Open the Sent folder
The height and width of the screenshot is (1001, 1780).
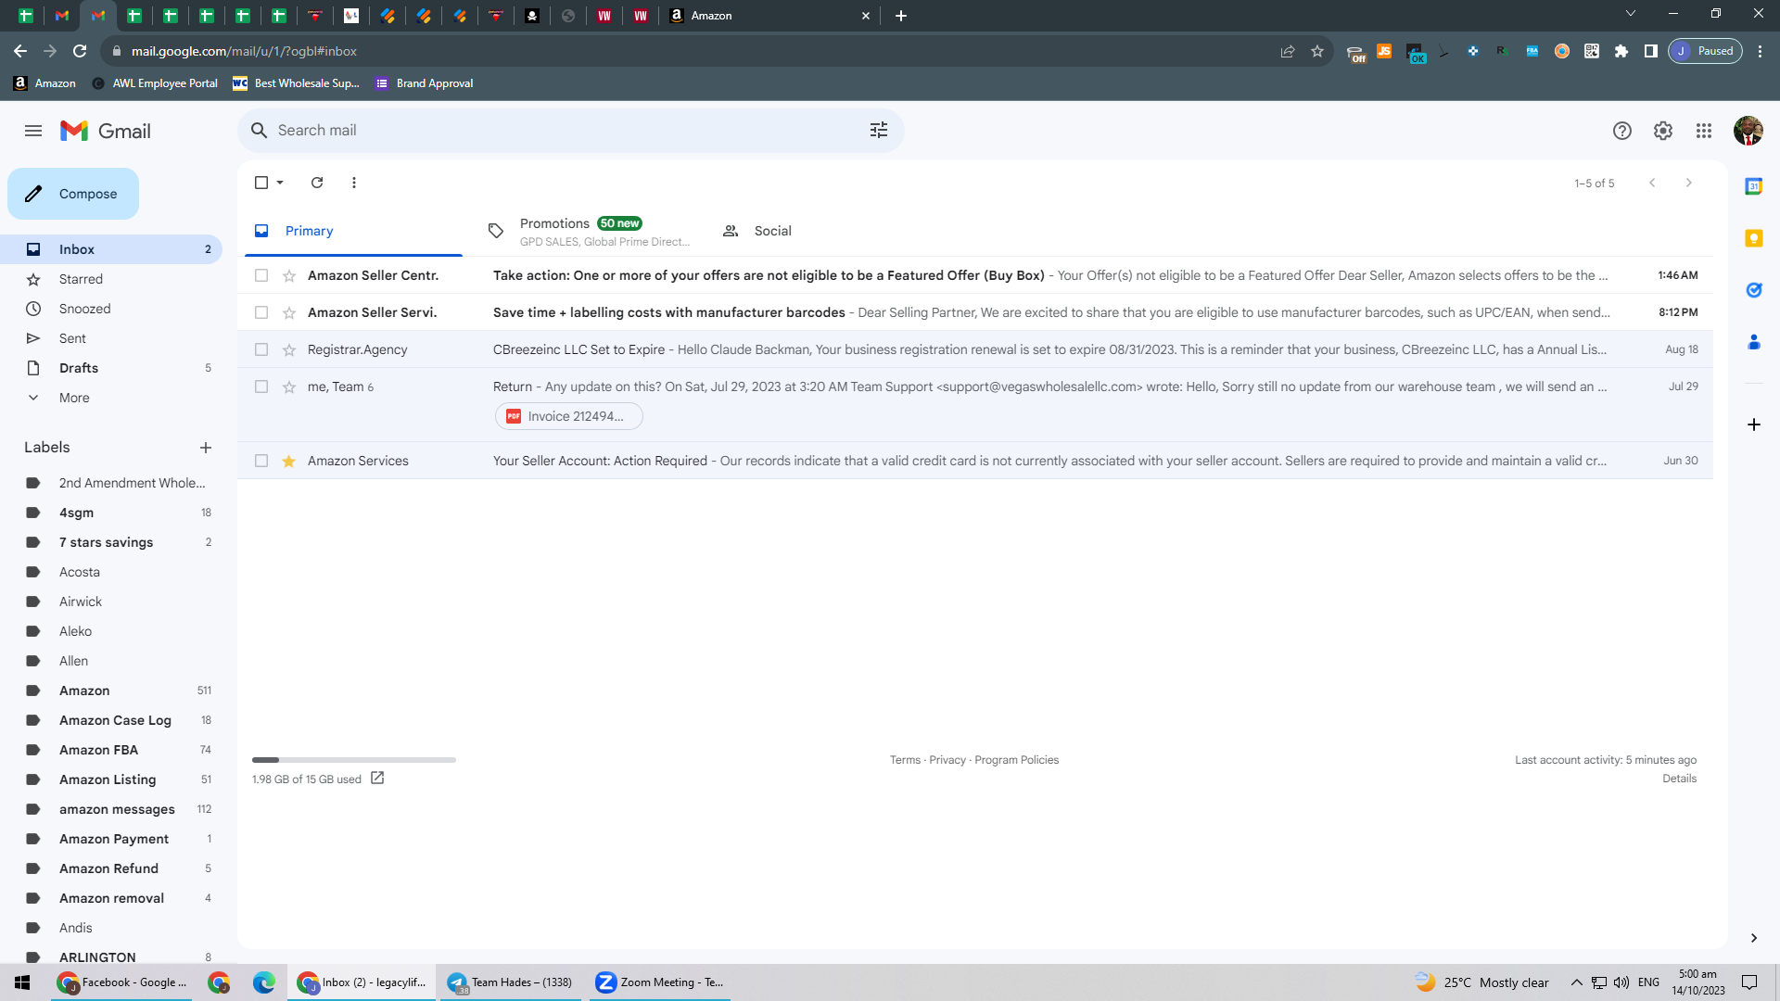pos(111,338)
